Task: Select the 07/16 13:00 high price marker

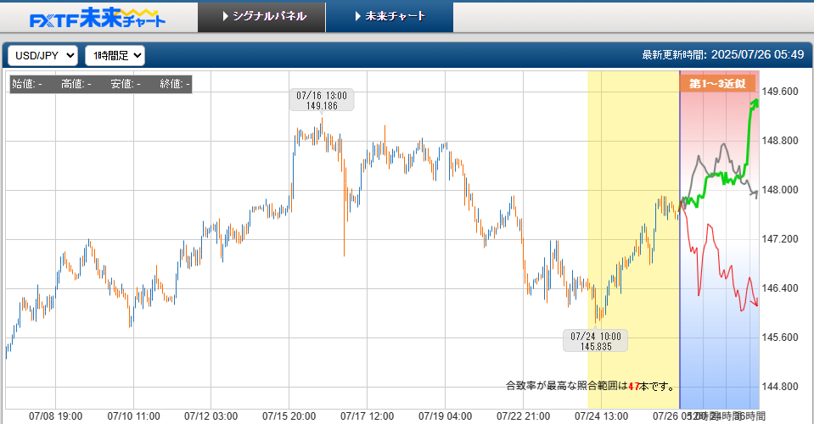Action: 322,101
